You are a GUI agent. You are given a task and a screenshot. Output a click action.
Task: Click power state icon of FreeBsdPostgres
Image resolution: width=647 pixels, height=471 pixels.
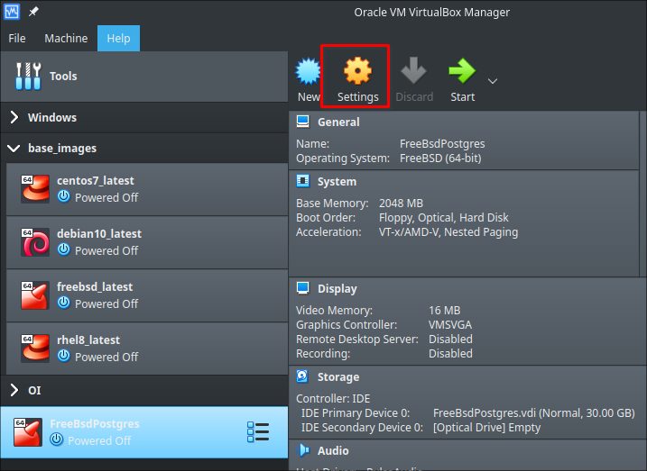coord(57,439)
